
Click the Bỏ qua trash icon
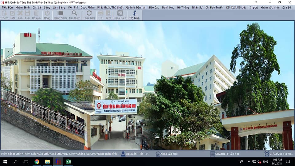click(36, 13)
